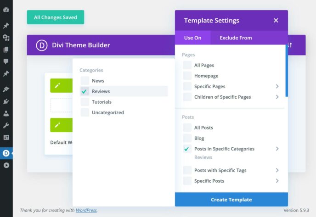Edit the top green template area pencil
Screen dimensions: 316x217
57,85
